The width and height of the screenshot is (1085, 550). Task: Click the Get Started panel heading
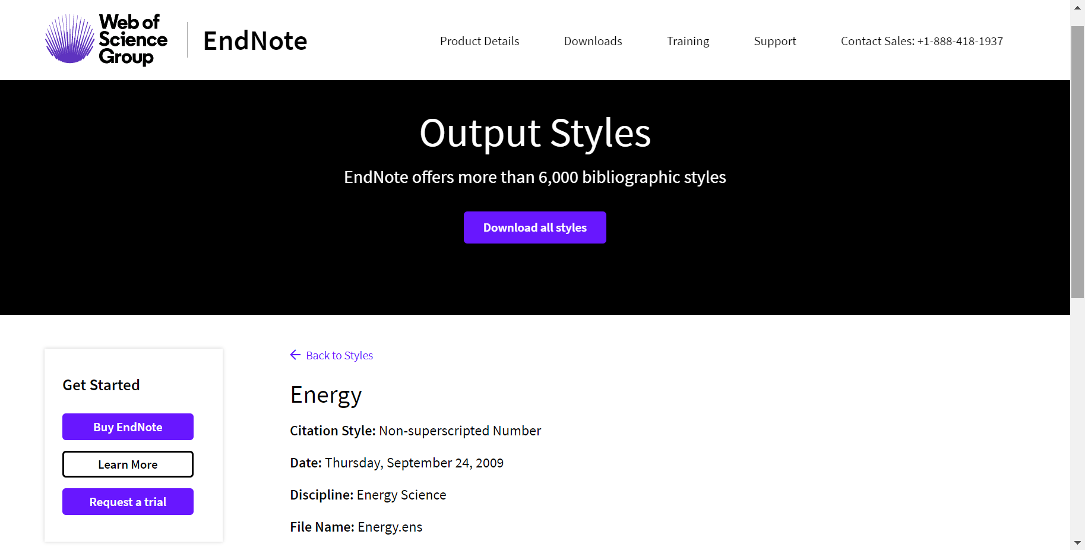pos(101,385)
